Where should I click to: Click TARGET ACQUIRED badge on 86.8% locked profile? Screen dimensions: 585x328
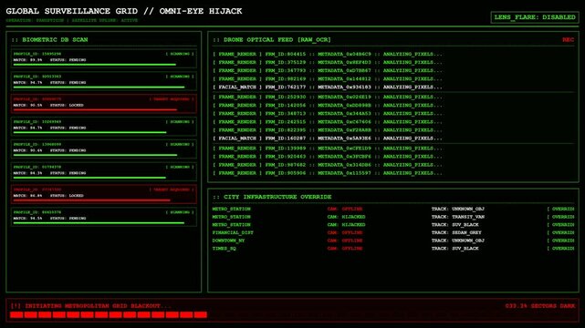click(x=172, y=190)
